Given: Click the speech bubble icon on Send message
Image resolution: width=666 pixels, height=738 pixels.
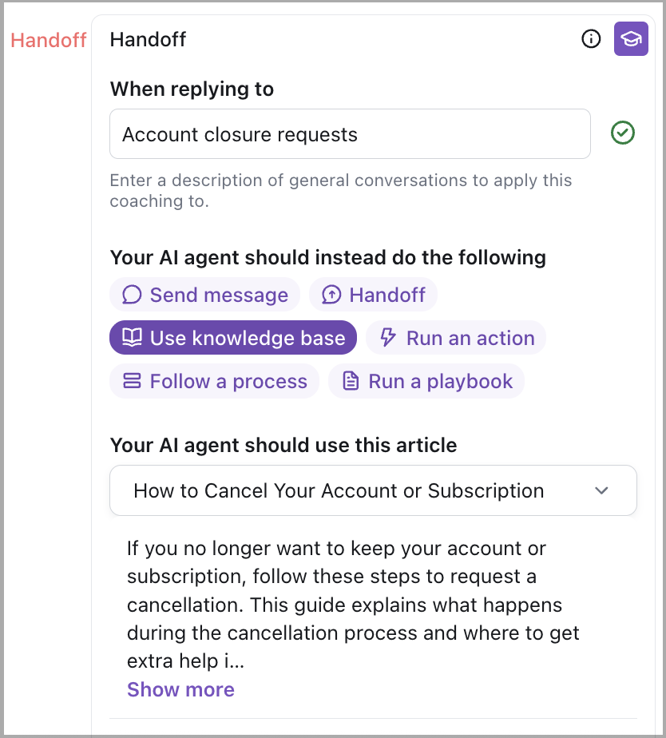Looking at the screenshot, I should point(132,295).
